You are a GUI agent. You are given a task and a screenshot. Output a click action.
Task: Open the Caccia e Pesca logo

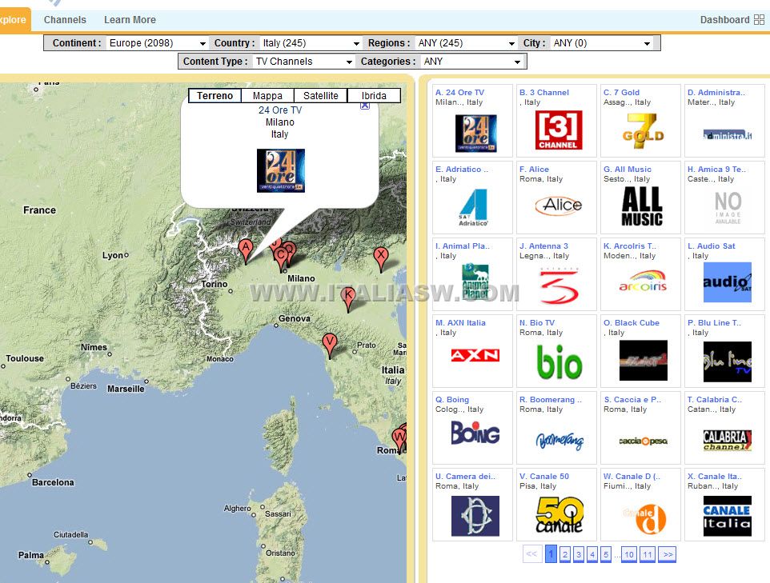tap(644, 441)
